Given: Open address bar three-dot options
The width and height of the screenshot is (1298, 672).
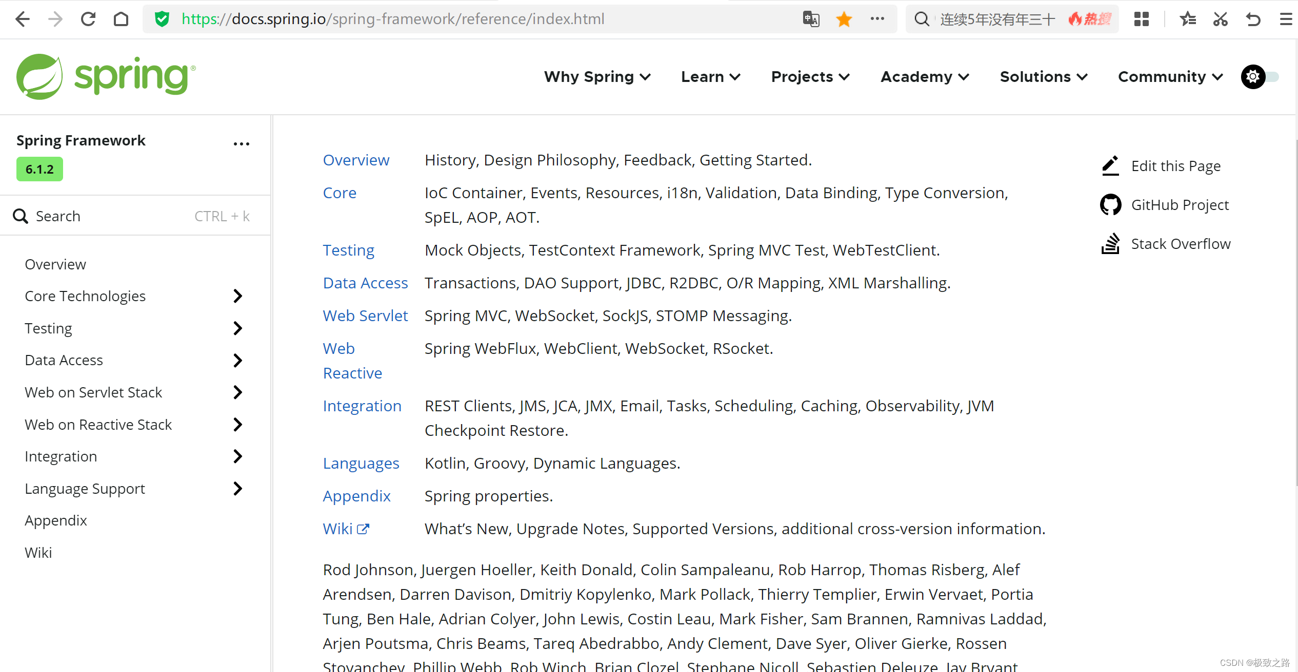Looking at the screenshot, I should [877, 19].
